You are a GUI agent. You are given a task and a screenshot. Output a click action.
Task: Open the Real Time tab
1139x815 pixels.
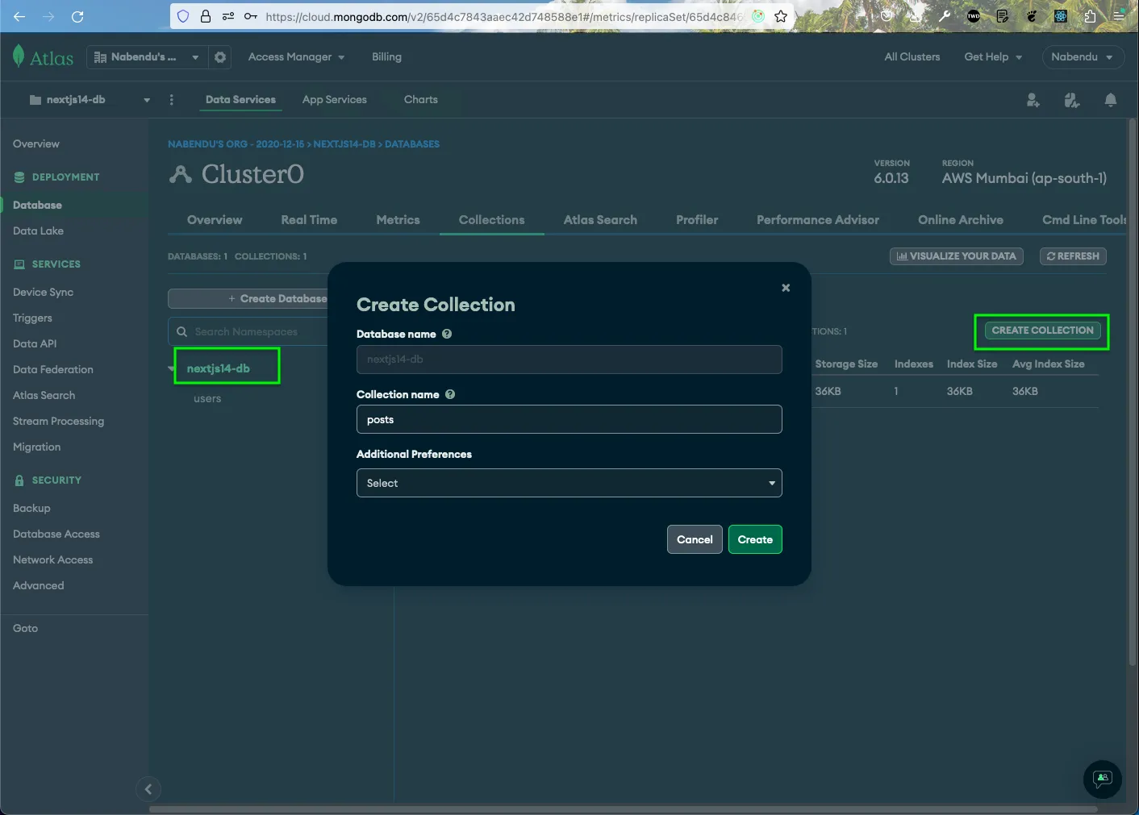point(309,220)
